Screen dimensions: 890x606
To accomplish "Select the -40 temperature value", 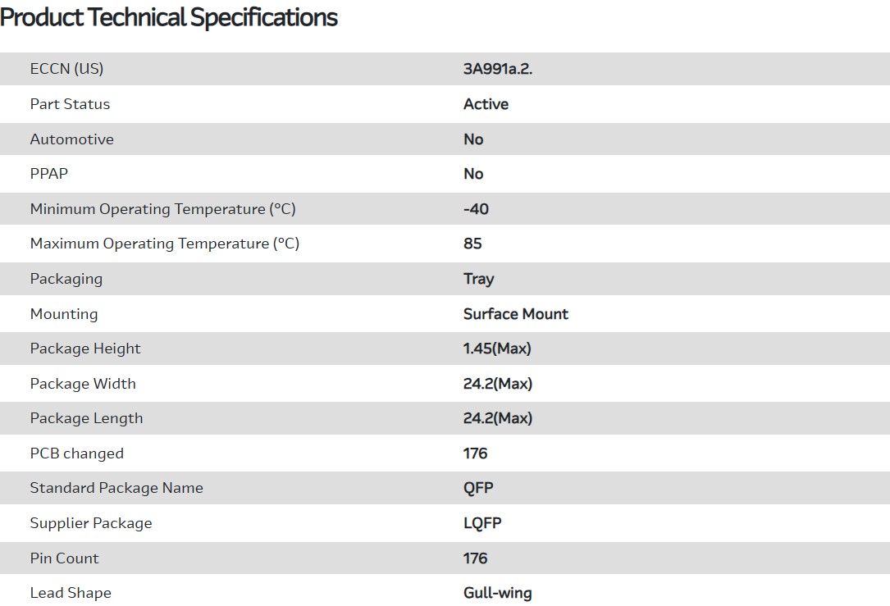I will click(x=476, y=209).
